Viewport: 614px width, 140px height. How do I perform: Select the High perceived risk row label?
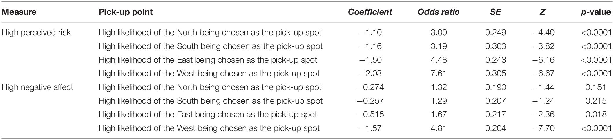pos(36,33)
